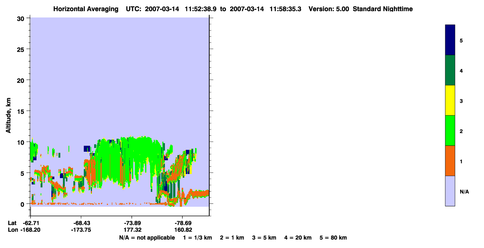
Task: Click the lavender N/A colorbar segment
Action: click(450, 191)
